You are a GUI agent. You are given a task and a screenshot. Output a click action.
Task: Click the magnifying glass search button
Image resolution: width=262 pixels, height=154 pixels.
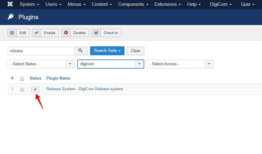(x=81, y=51)
